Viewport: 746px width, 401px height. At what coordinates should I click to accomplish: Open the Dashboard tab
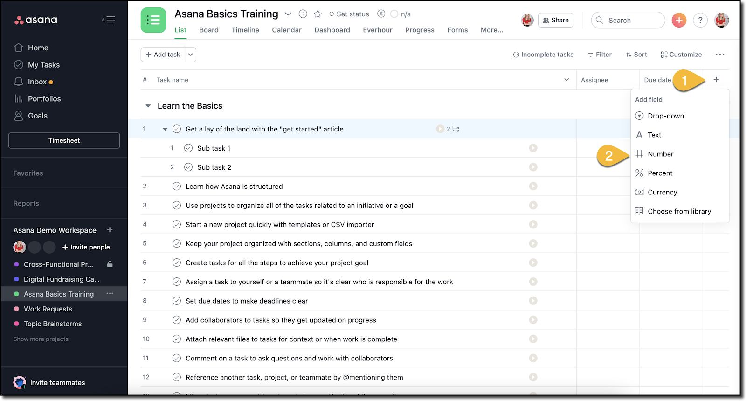tap(332, 30)
